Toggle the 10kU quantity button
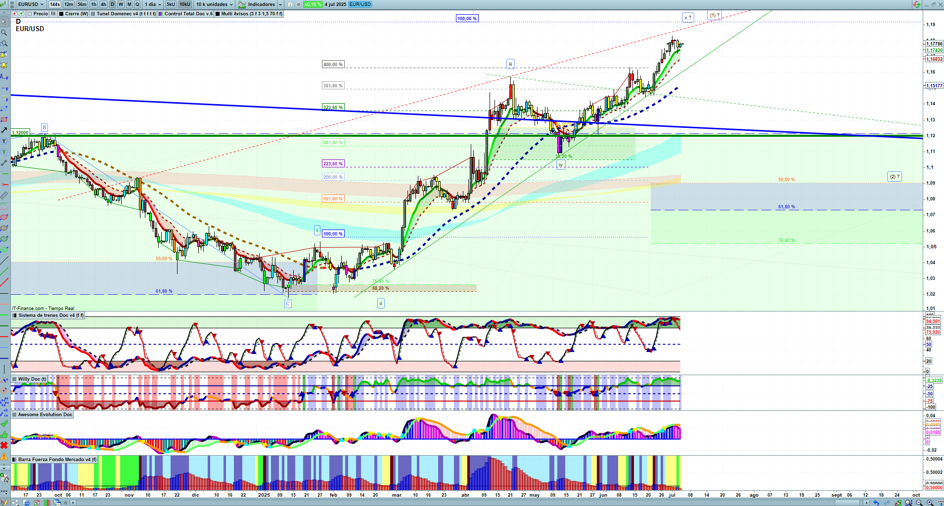Viewport: 944px width, 506px height. click(x=184, y=4)
